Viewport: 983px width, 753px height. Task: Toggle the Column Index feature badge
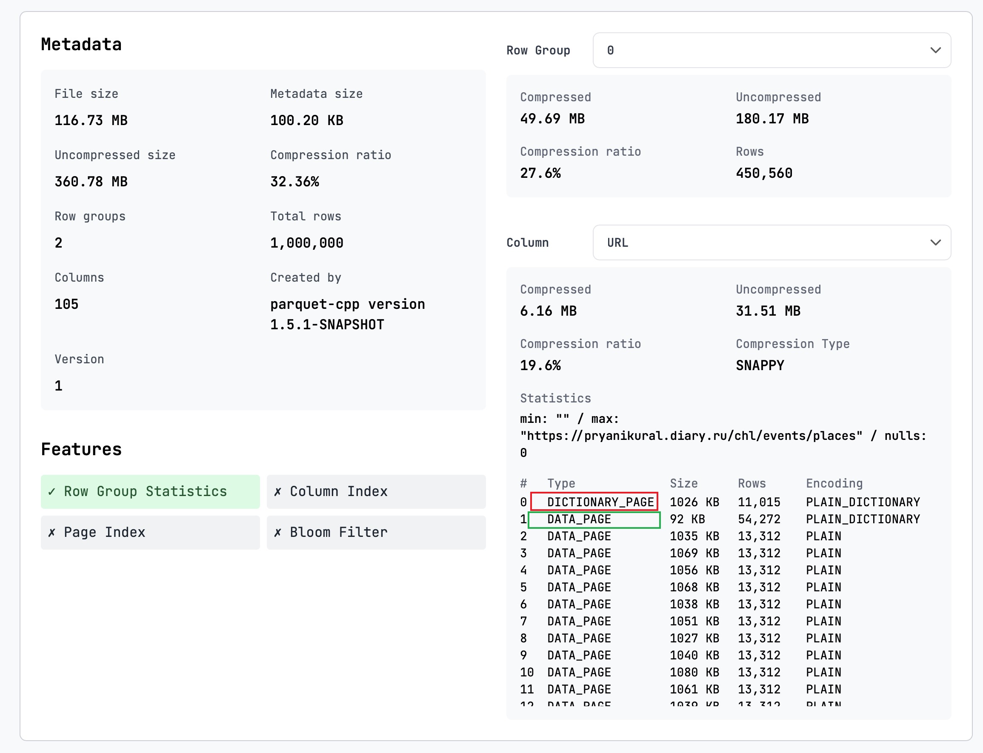click(376, 492)
